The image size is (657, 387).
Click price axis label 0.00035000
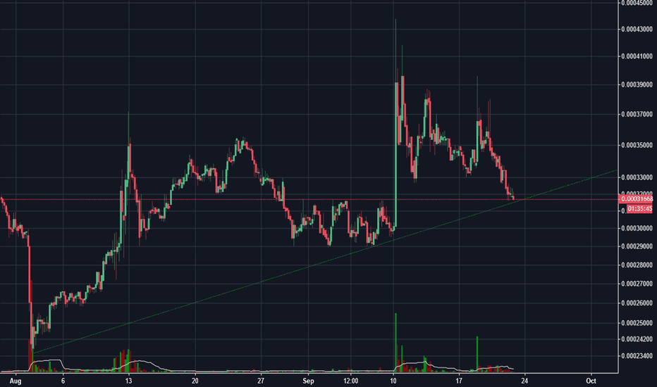pos(637,145)
